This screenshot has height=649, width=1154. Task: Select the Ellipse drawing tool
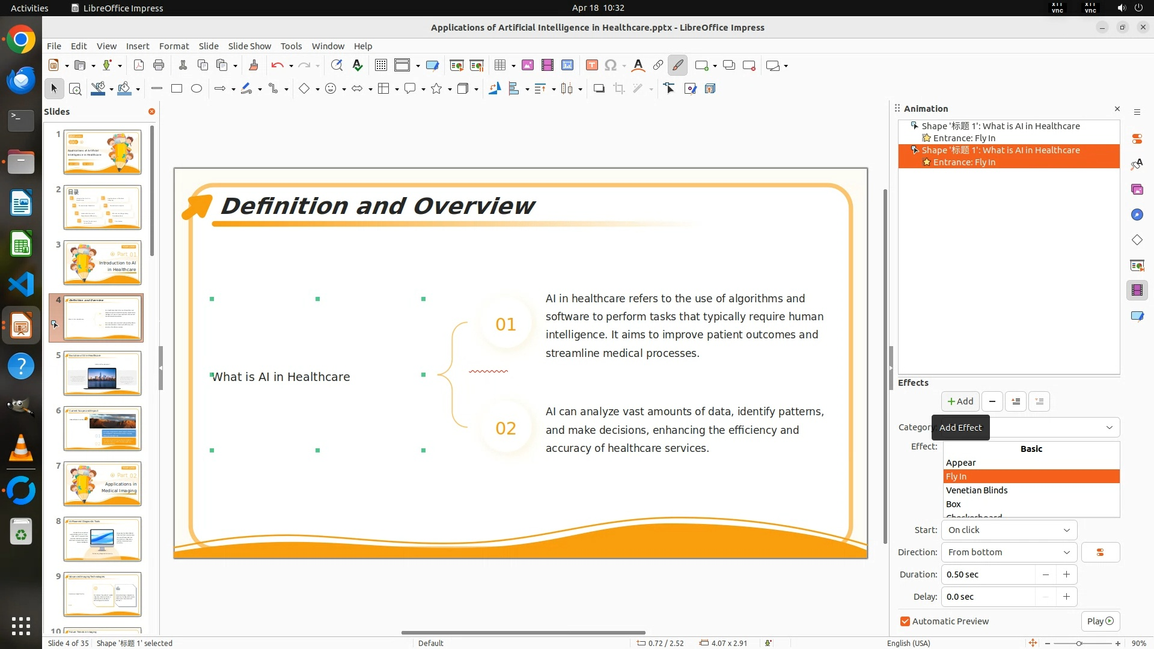197,89
